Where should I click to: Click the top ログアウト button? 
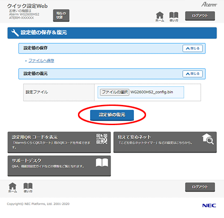(200, 16)
